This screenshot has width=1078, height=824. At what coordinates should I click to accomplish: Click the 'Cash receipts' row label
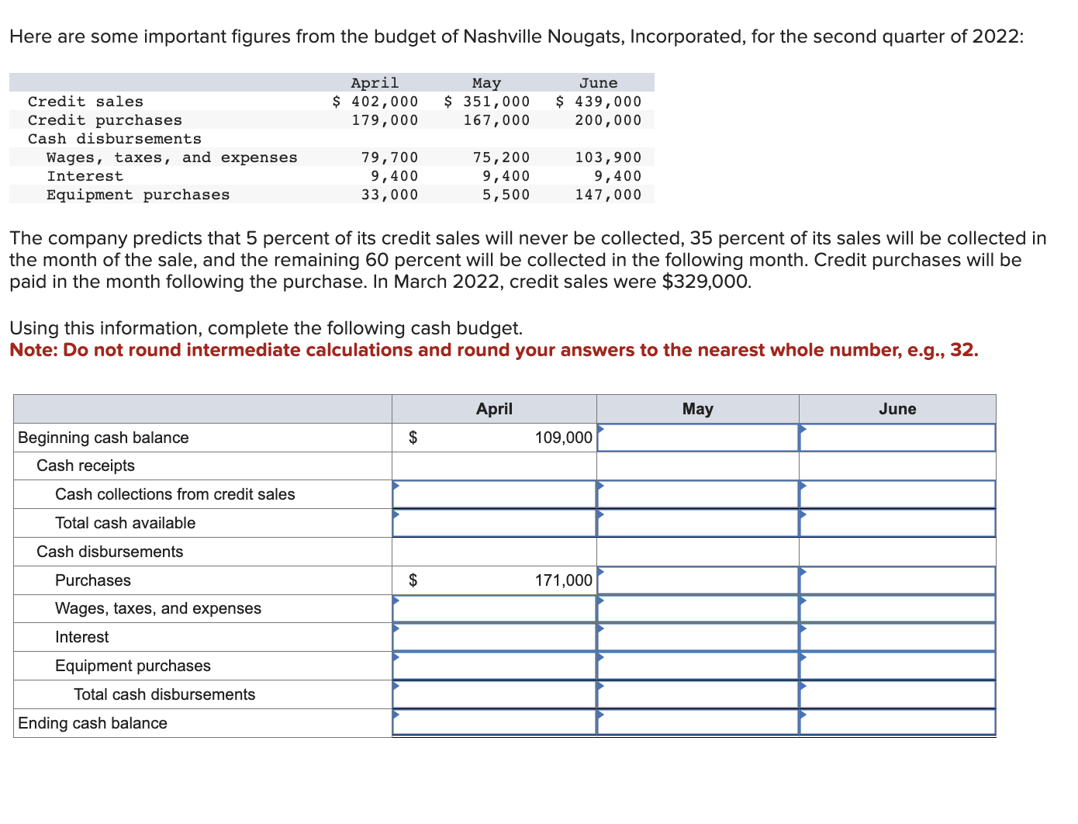click(85, 466)
